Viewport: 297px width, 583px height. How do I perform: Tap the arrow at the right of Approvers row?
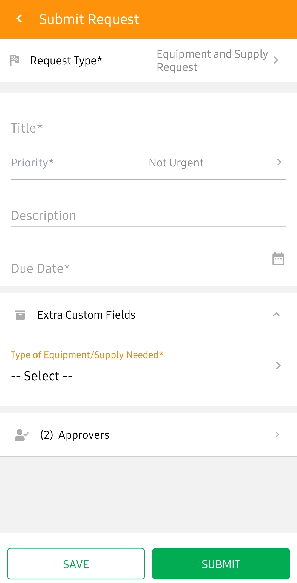[x=277, y=435]
